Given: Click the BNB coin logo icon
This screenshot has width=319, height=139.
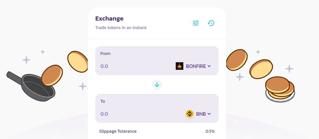Looking at the screenshot, I should (190, 114).
